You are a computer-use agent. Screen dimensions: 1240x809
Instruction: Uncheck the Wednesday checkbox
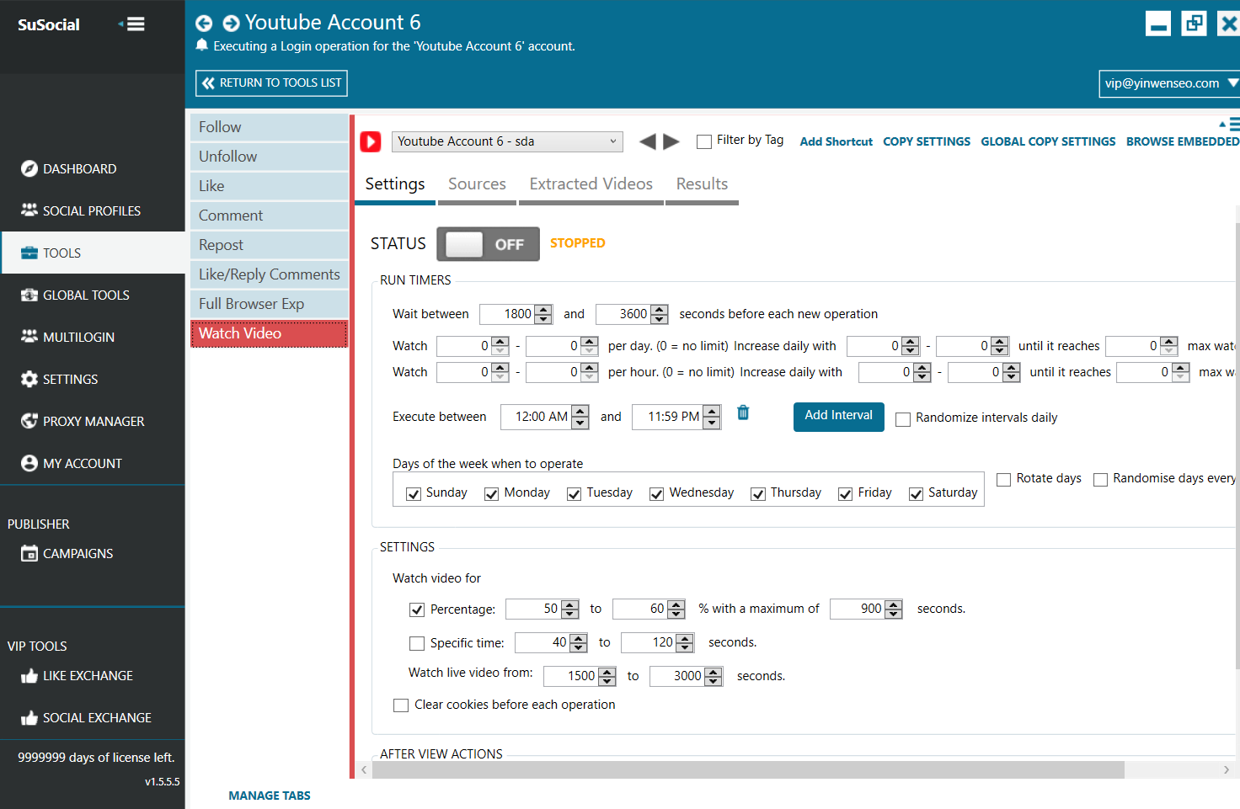(x=656, y=494)
